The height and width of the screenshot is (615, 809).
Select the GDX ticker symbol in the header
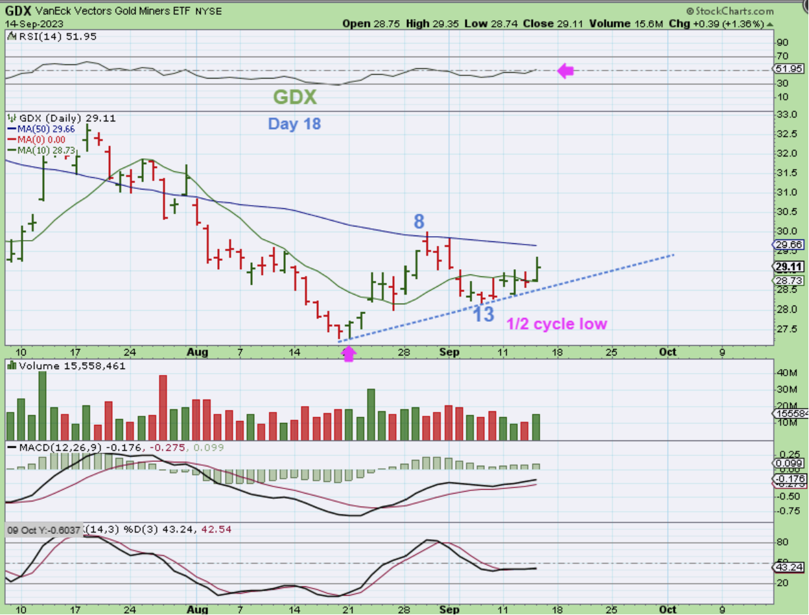coord(18,11)
